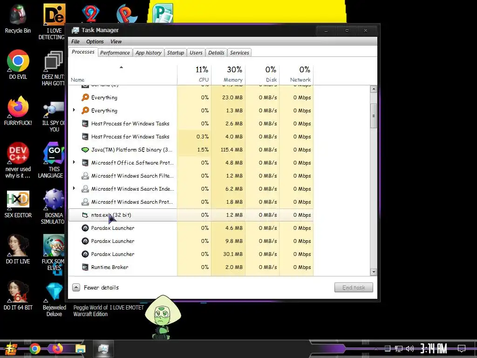Image resolution: width=477 pixels, height=358 pixels.
Task: Switch to the Performance tab
Action: tap(115, 53)
